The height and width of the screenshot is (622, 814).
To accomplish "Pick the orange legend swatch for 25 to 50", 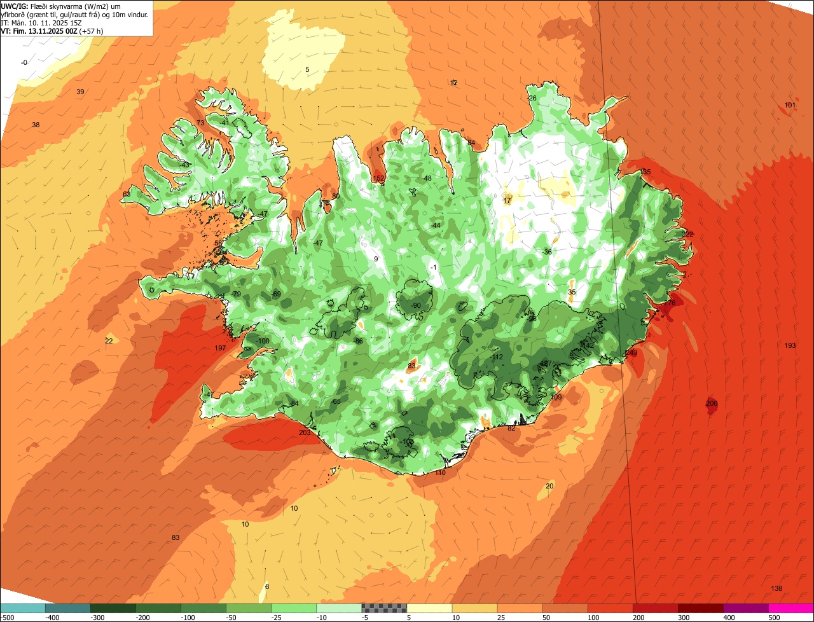I will [520, 608].
